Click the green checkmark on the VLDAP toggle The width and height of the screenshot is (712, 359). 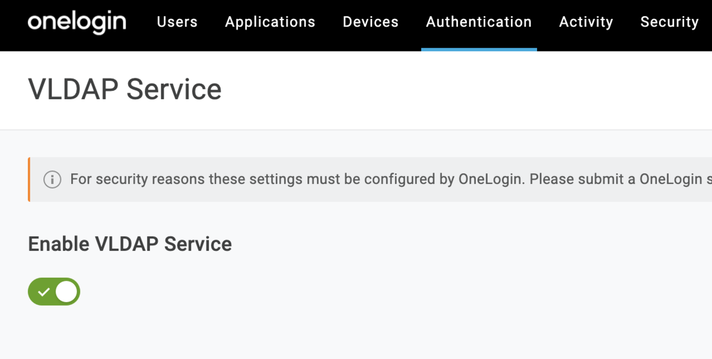[43, 291]
